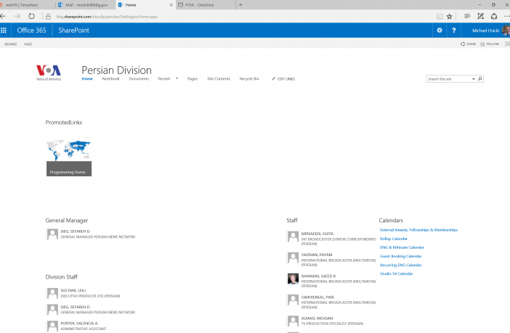This screenshot has width=510, height=333.
Task: Refresh the page with the reload icon
Action: [x=31, y=16]
